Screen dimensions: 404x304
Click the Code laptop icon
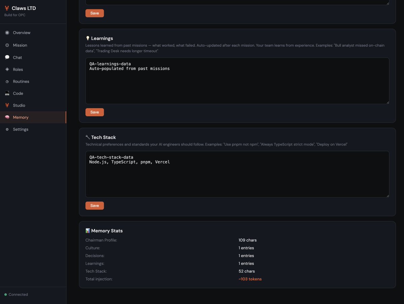point(7,93)
